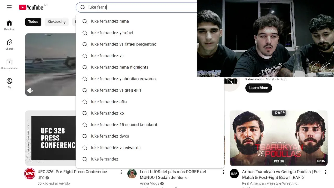334x188 pixels.
Task: Unmute the autoplaying preview video
Action: click(30, 91)
